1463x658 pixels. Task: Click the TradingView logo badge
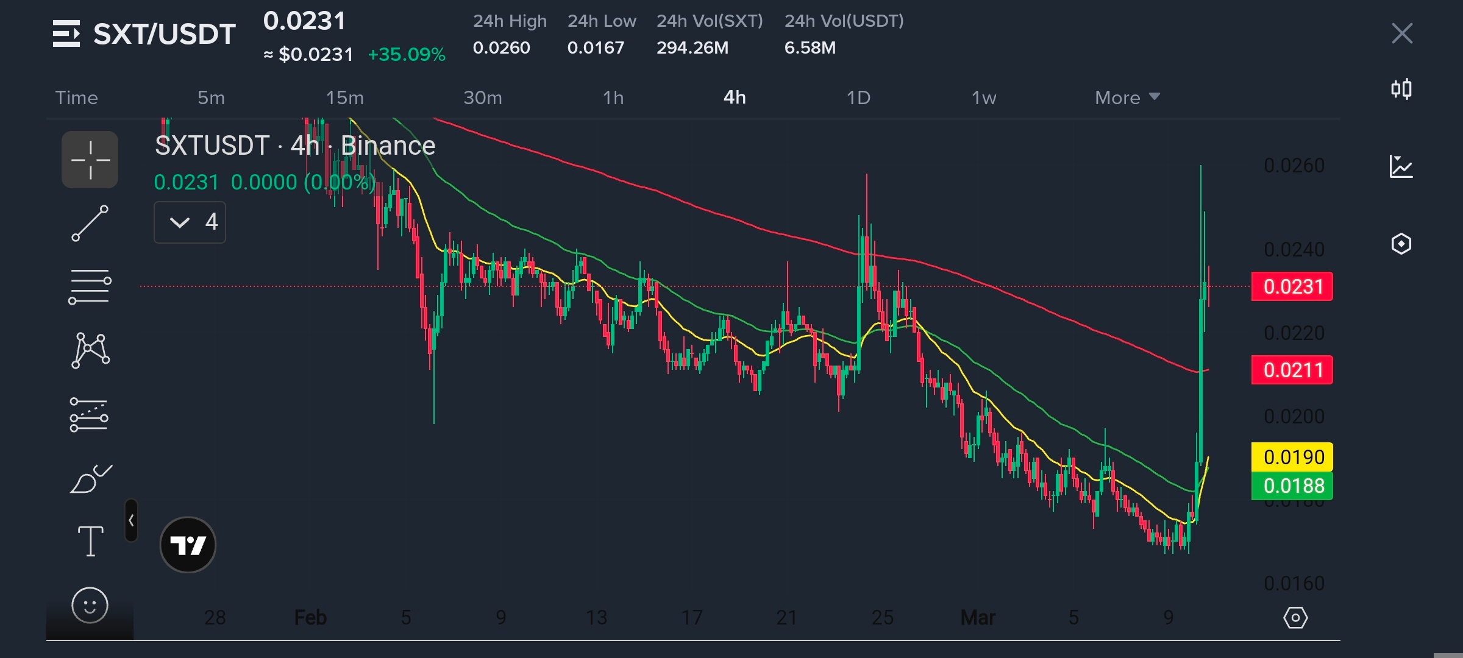point(188,545)
